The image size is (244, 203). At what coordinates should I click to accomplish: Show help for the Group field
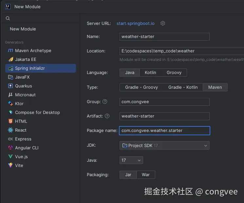[105, 101]
